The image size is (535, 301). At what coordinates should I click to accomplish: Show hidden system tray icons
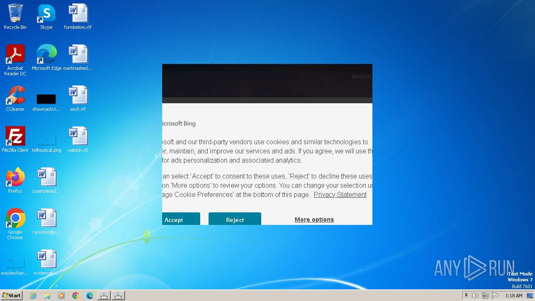[x=466, y=296]
